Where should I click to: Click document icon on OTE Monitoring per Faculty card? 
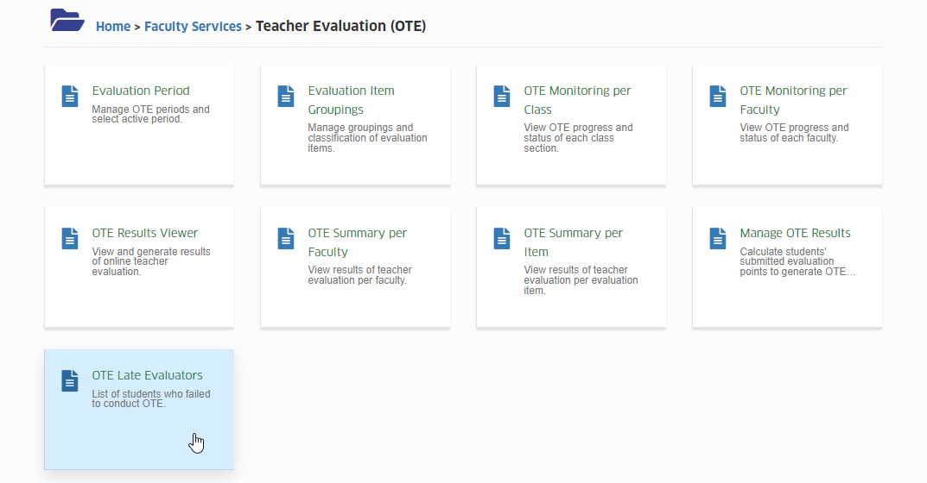point(718,97)
